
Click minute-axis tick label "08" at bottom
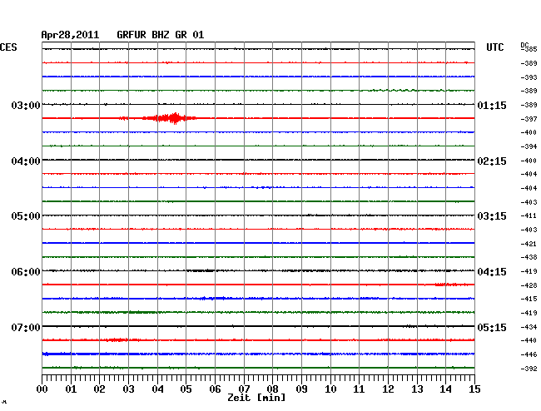272,389
